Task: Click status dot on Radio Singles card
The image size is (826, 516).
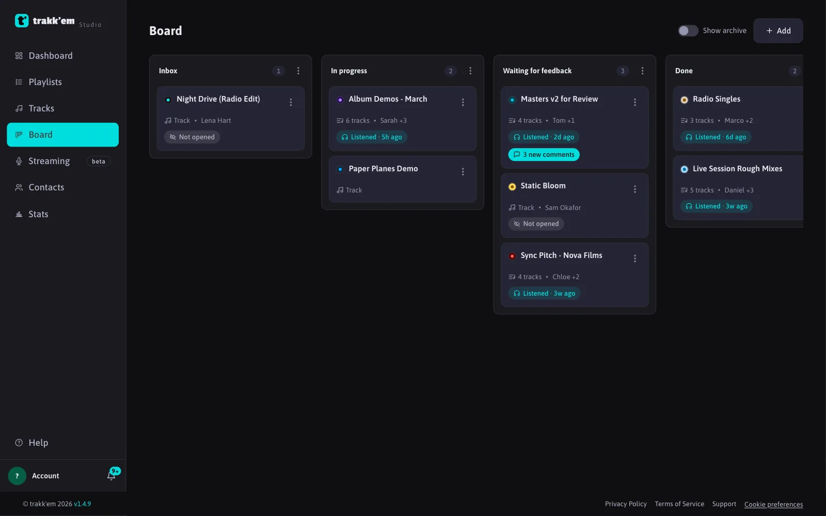Action: [684, 100]
